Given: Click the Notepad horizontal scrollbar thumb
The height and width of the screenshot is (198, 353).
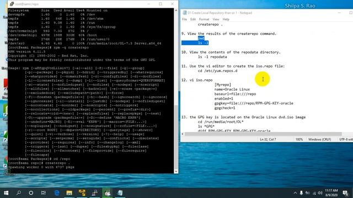Looking at the screenshot, I should pyautogui.click(x=263, y=134).
